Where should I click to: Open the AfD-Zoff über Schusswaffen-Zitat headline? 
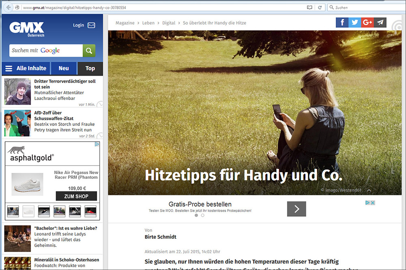point(54,115)
